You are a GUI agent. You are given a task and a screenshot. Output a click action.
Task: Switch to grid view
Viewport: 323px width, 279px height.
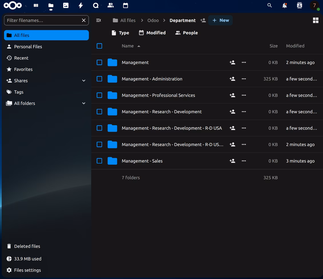pyautogui.click(x=316, y=20)
